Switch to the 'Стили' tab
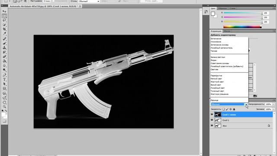 point(232,8)
